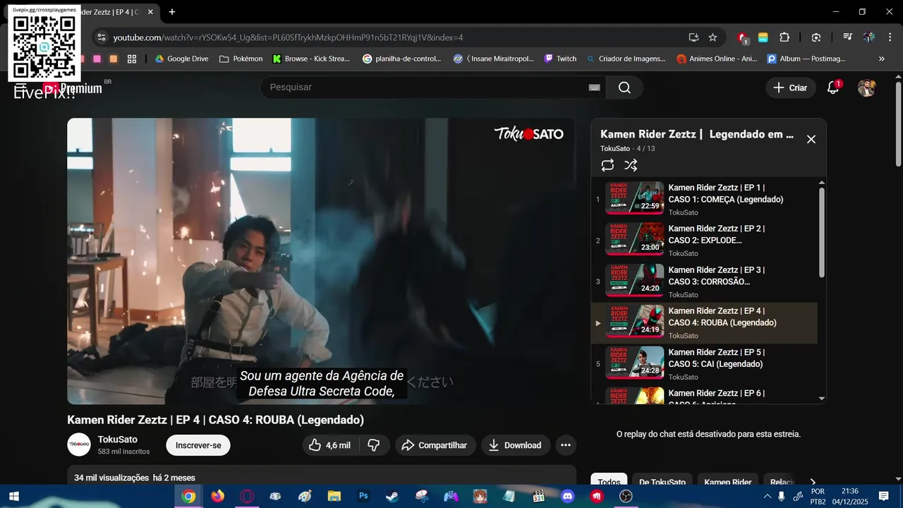Click the search magnifier button
This screenshot has width=903, height=508.
624,87
